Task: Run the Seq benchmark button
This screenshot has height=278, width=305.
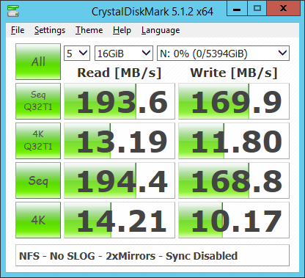Action: (x=38, y=180)
